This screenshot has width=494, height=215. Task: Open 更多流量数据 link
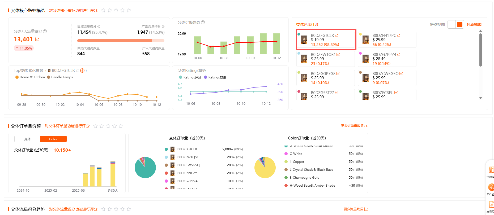pyautogui.click(x=355, y=209)
